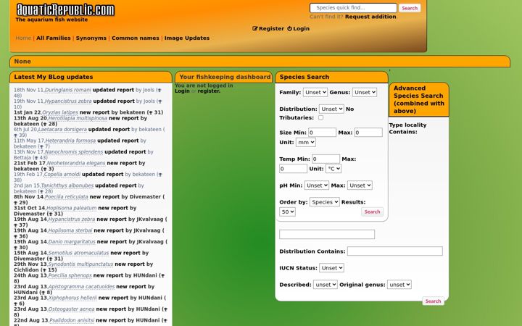Click trophy icon in Herotilapia multispinosa entry
This screenshot has height=326, width=522.
coord(45,124)
